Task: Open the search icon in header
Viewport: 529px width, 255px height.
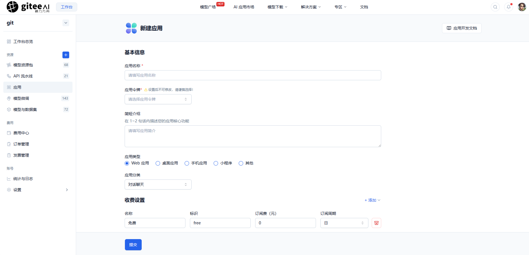Action: 495,7
